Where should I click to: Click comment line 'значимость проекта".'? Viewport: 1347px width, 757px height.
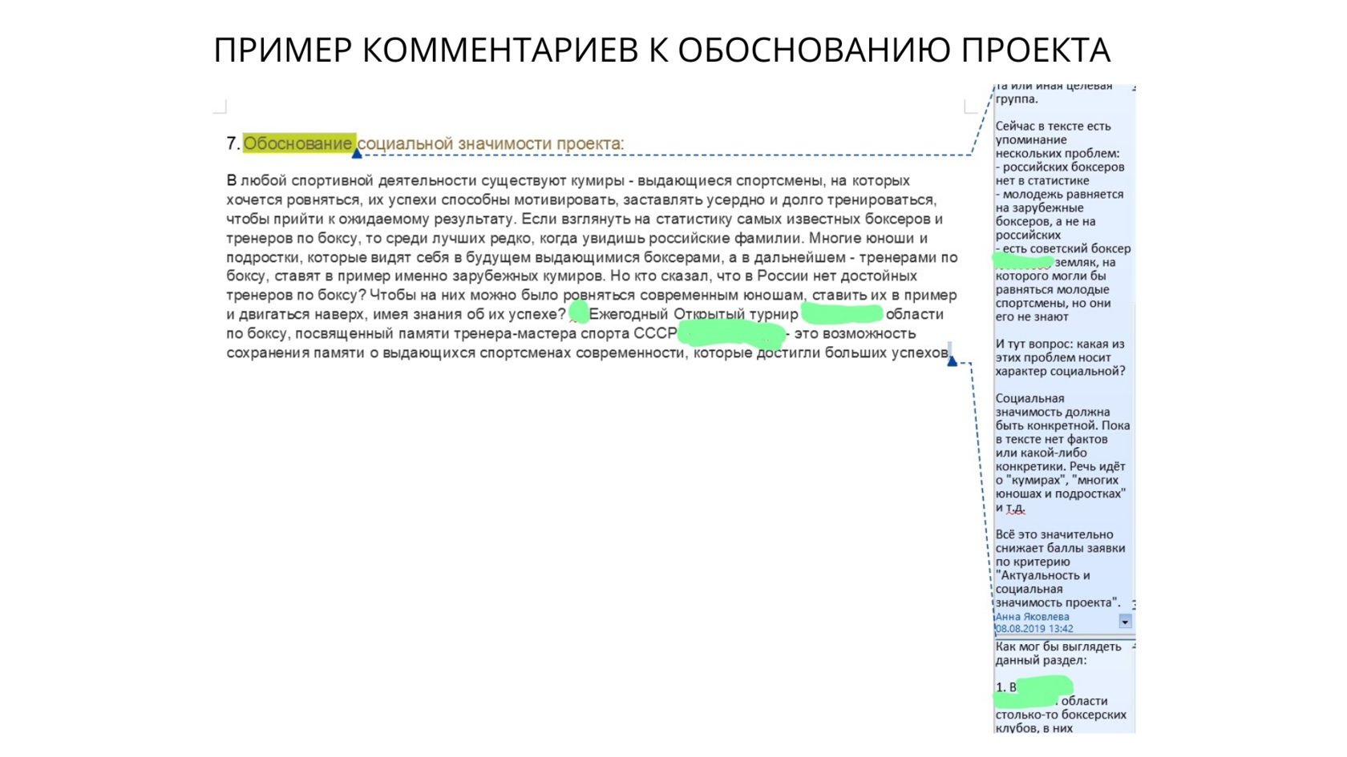pos(1058,602)
